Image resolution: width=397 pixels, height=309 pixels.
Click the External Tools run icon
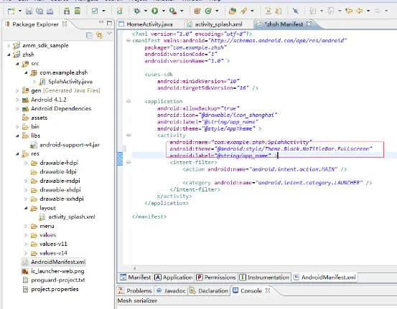tap(173, 11)
